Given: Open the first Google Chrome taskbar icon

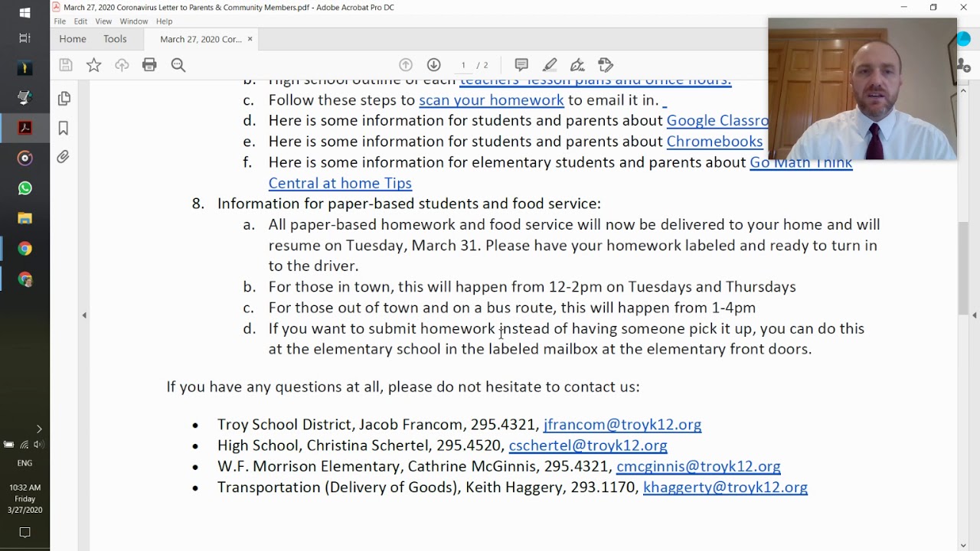Looking at the screenshot, I should 24,249.
